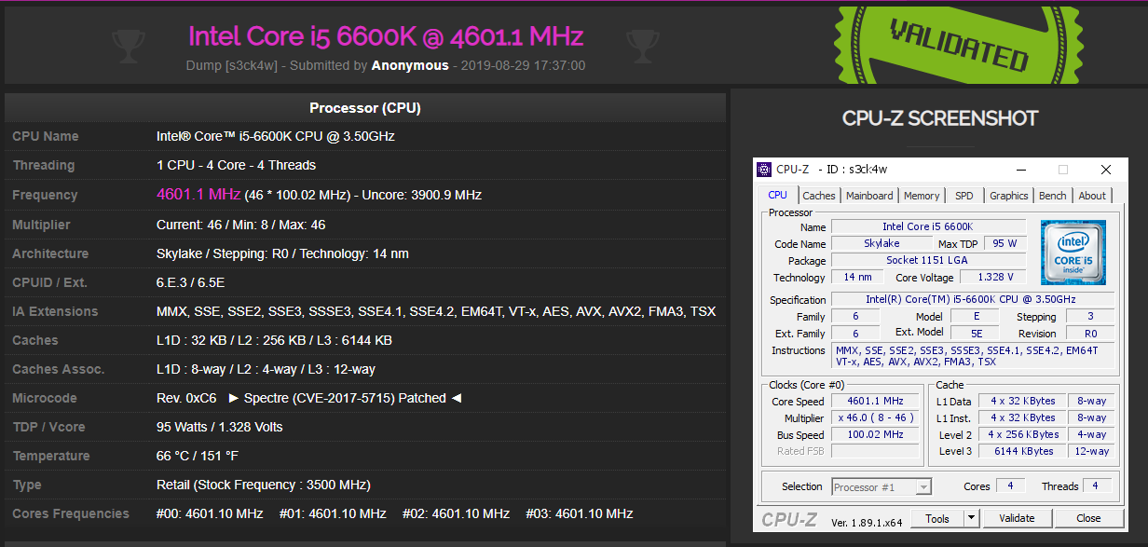Click the CPU-Z SCREENSHOT heading
This screenshot has width=1148, height=547.
(939, 118)
